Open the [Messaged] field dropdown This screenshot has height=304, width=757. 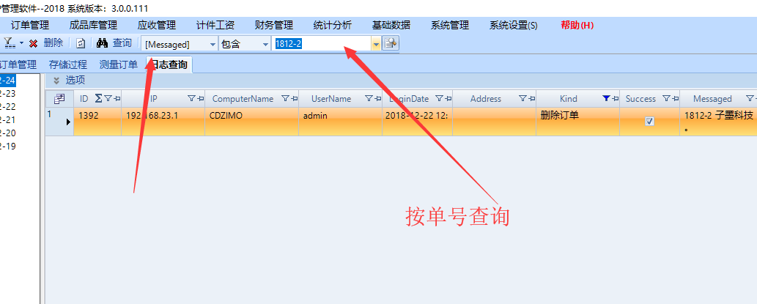213,44
